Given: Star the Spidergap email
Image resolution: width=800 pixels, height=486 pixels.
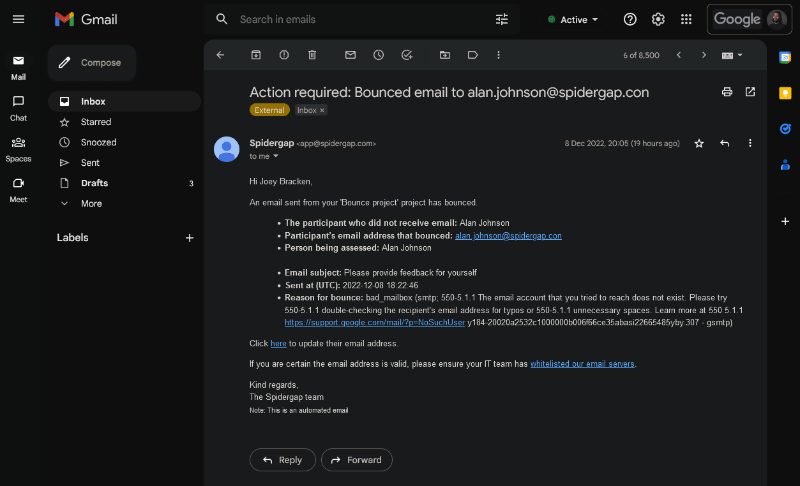Looking at the screenshot, I should (698, 143).
